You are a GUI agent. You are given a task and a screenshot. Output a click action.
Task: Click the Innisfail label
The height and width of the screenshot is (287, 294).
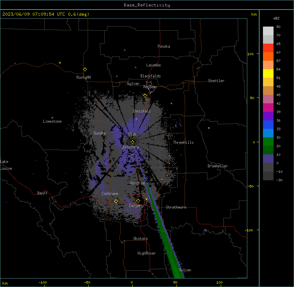(x=142, y=111)
